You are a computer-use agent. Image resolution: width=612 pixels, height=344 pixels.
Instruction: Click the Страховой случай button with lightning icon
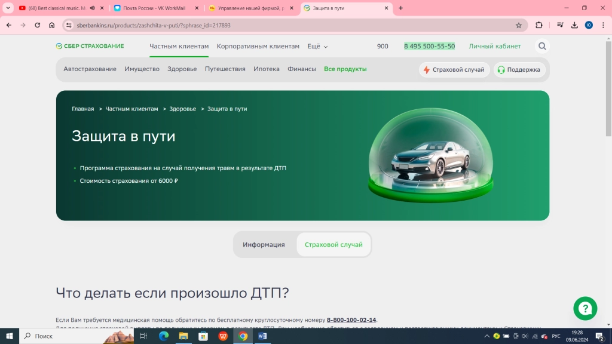coord(454,69)
